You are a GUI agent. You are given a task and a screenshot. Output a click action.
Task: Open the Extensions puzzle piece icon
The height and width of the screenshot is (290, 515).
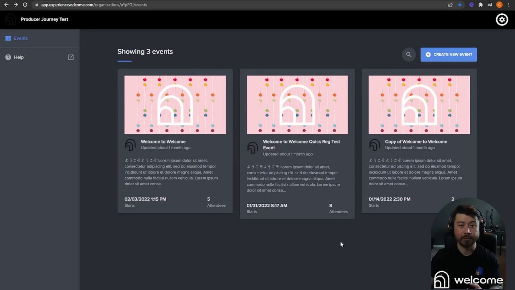coord(480,5)
